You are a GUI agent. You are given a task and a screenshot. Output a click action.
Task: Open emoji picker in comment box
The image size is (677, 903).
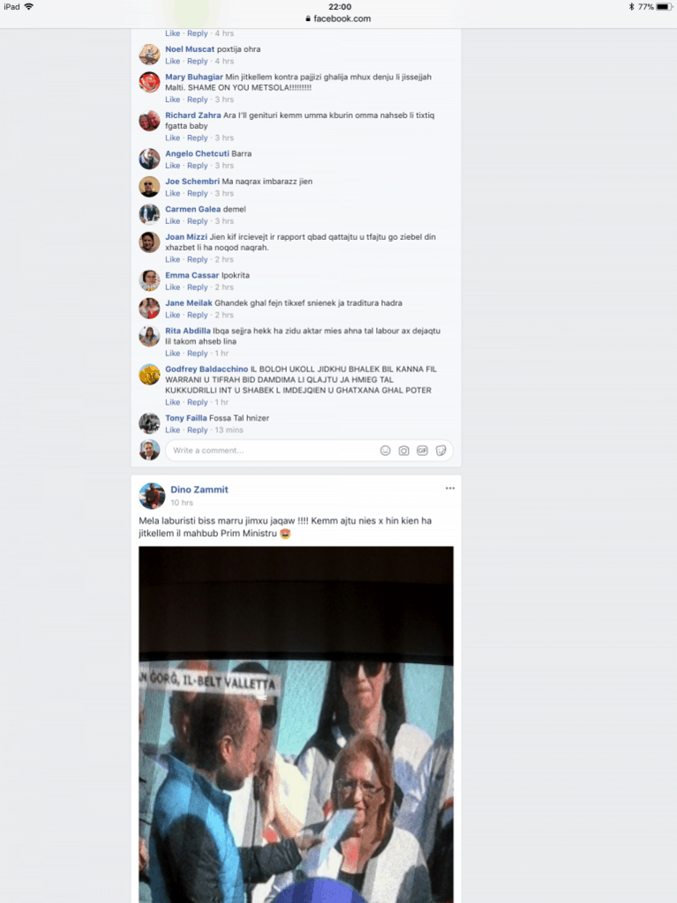tap(385, 451)
